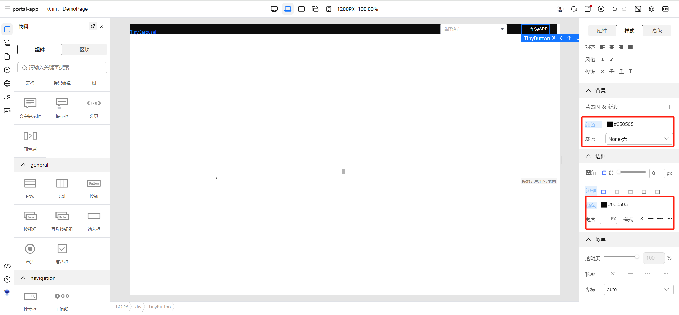Switch to the 高级 tab
Screen dimensions: 679x315
(x=657, y=31)
